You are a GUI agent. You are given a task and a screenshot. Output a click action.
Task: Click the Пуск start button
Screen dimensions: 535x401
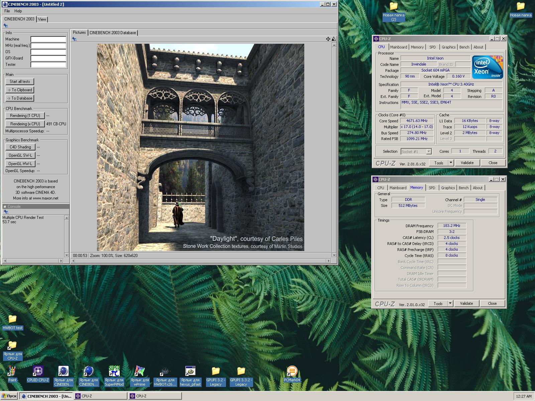click(9, 396)
